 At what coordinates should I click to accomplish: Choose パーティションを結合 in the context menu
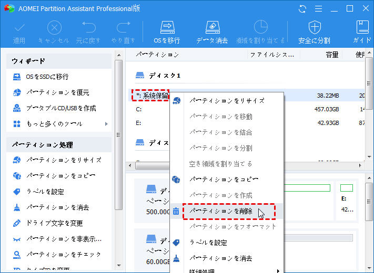227,132
